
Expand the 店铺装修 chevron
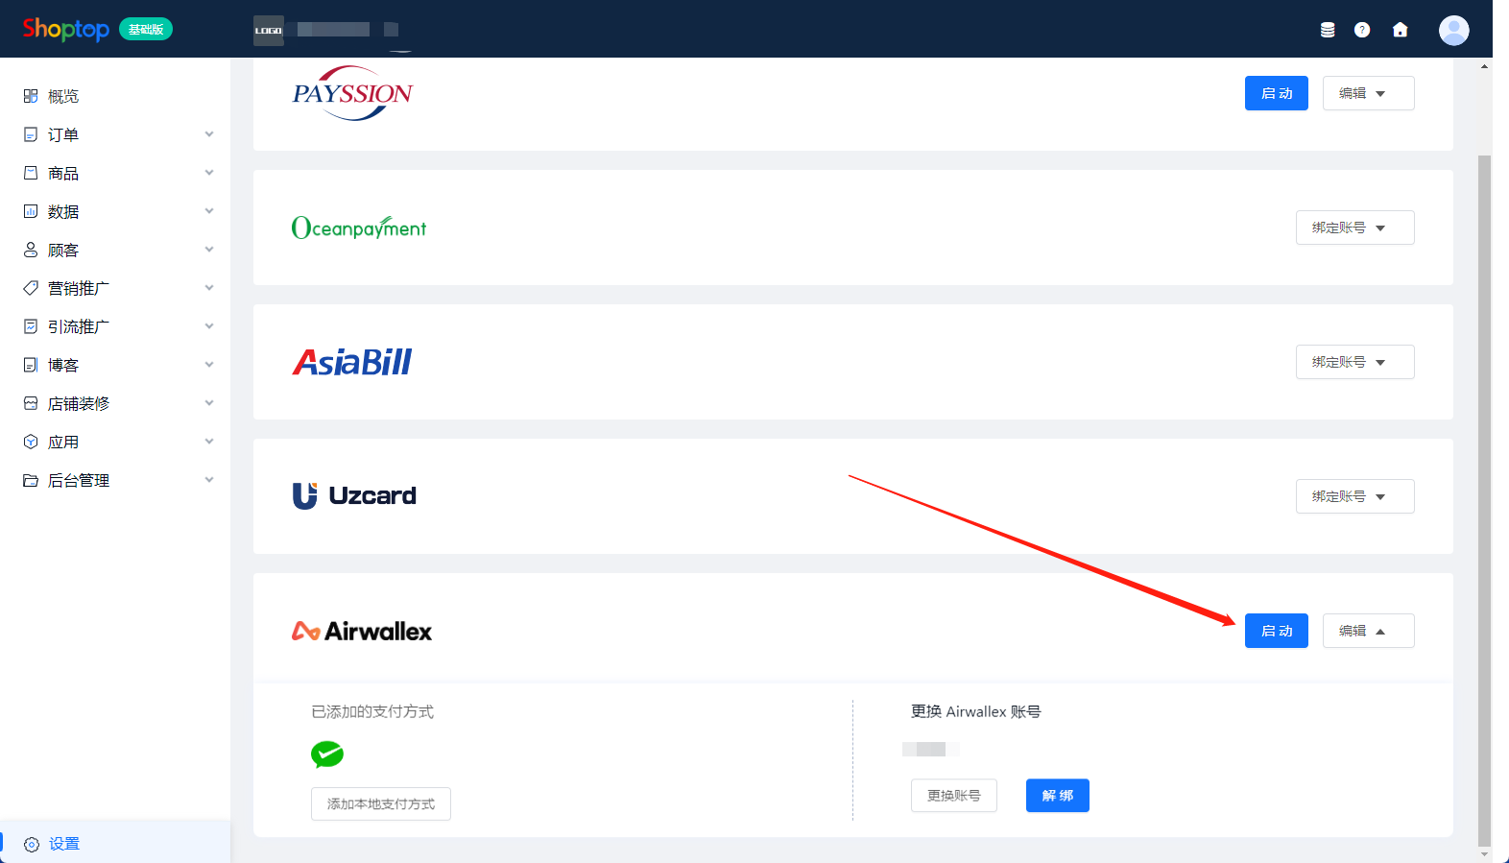(209, 403)
